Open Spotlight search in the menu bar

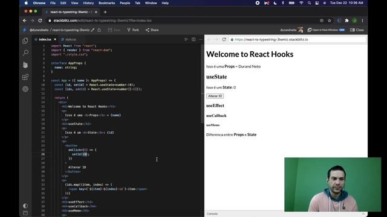click(x=309, y=3)
